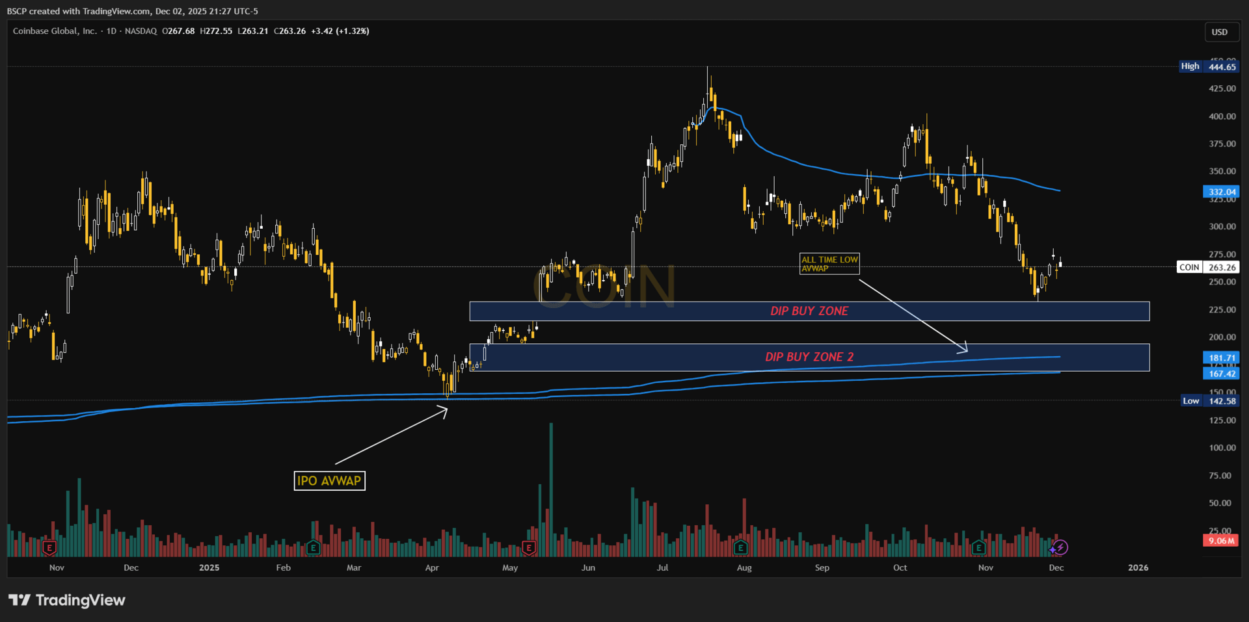This screenshot has width=1249, height=622.
Task: Click the May label on the time axis
Action: [x=510, y=567]
